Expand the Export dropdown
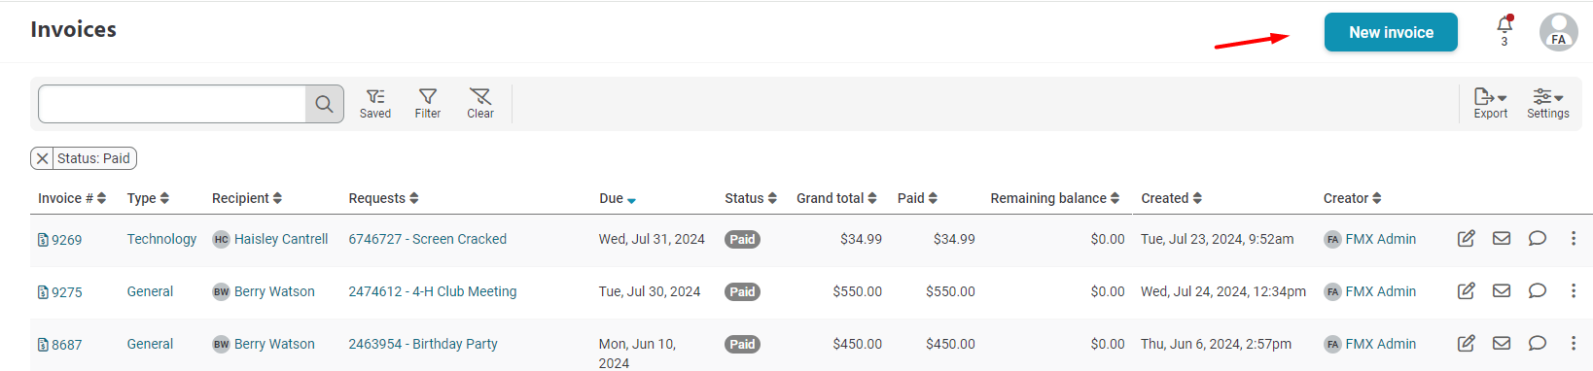The width and height of the screenshot is (1593, 371). (1490, 103)
